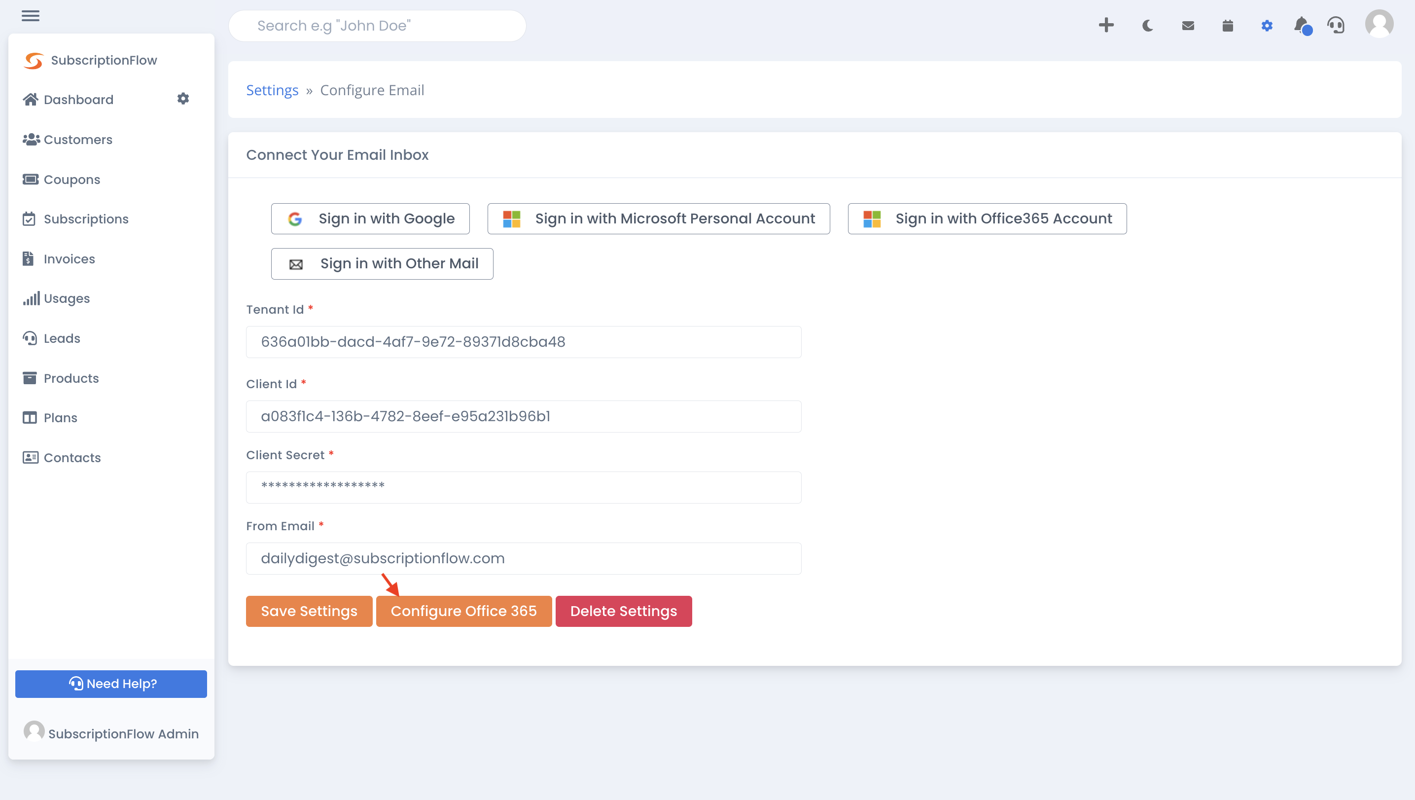Toggle dark mode moon icon

click(x=1147, y=25)
